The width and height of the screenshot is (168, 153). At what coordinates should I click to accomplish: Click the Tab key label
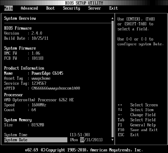(121, 120)
